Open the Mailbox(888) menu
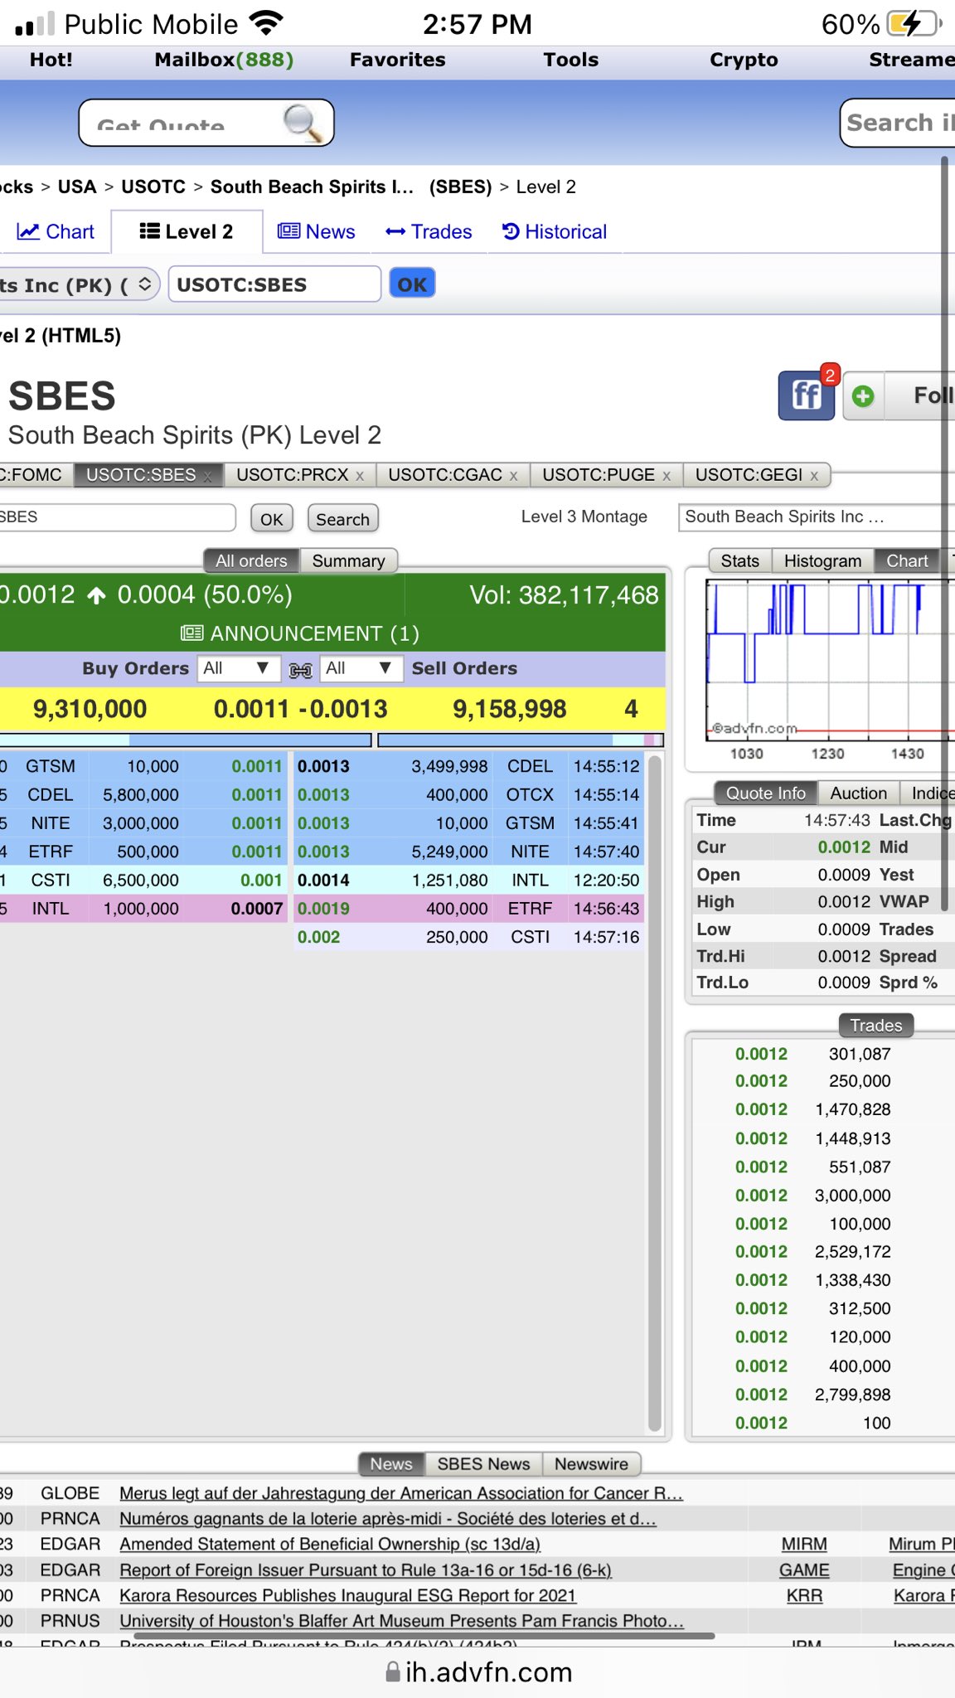Viewport: 955px width, 1698px height. [224, 60]
